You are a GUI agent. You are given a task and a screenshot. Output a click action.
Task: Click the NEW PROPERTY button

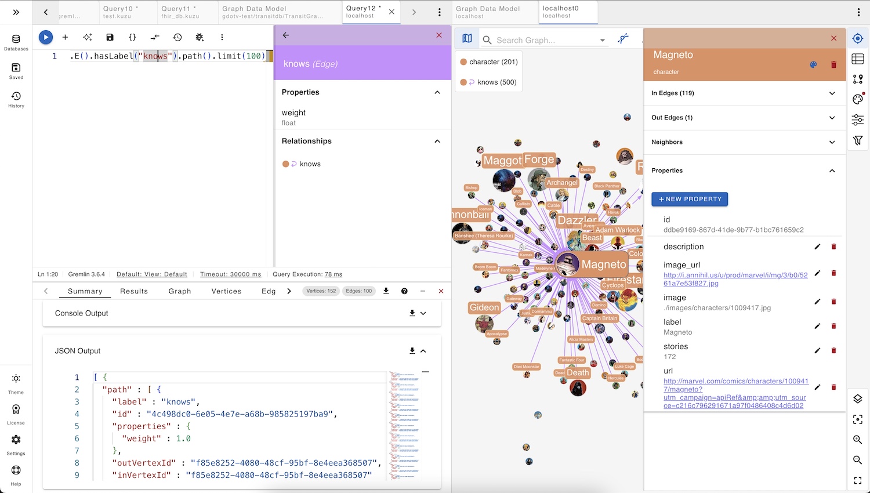pos(689,199)
